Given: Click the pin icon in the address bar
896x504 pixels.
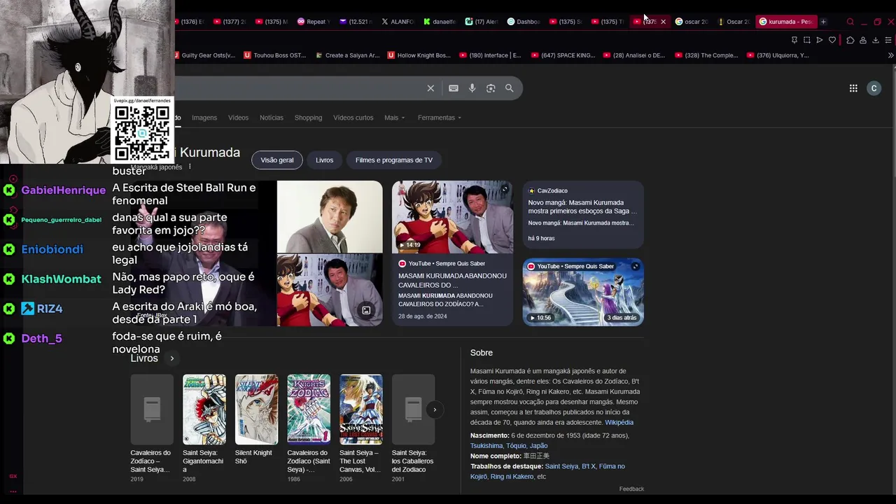Looking at the screenshot, I should click(794, 40).
